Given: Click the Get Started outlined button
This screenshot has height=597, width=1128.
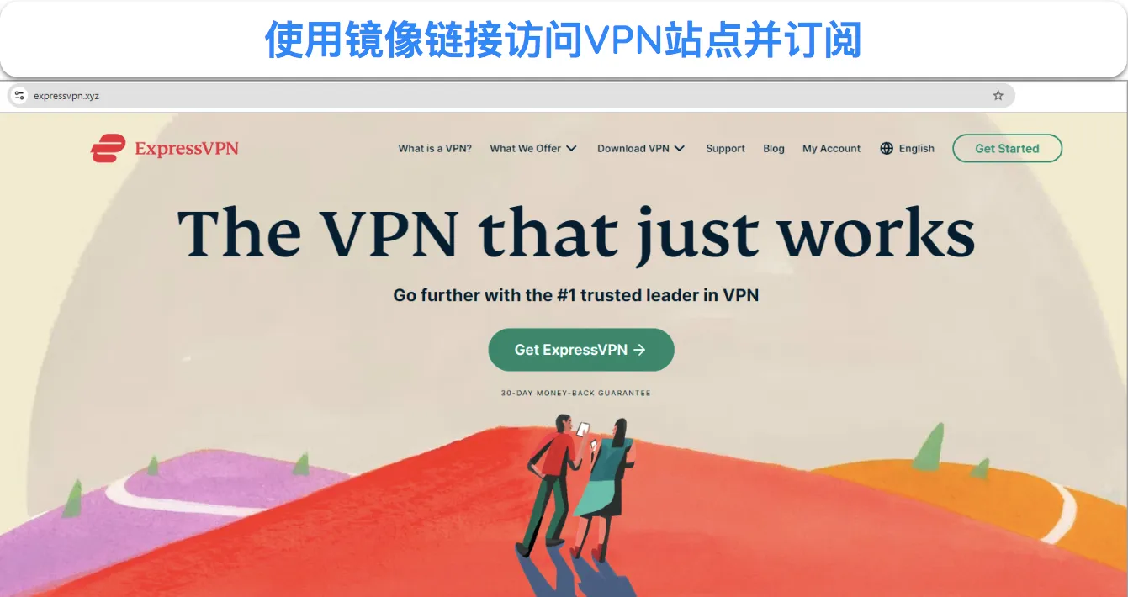Looking at the screenshot, I should [x=1007, y=149].
